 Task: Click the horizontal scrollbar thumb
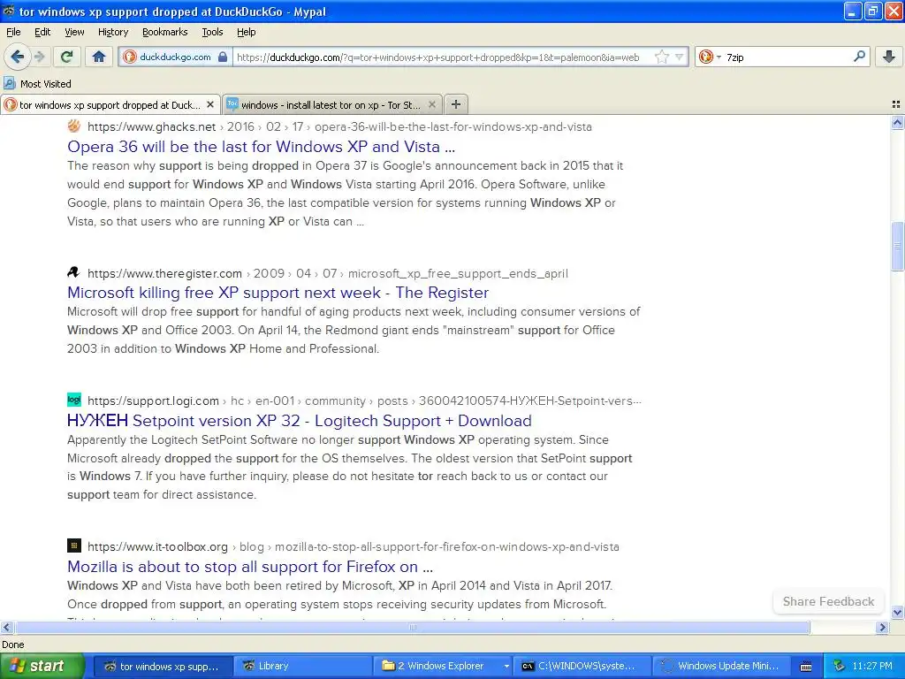[x=412, y=627]
